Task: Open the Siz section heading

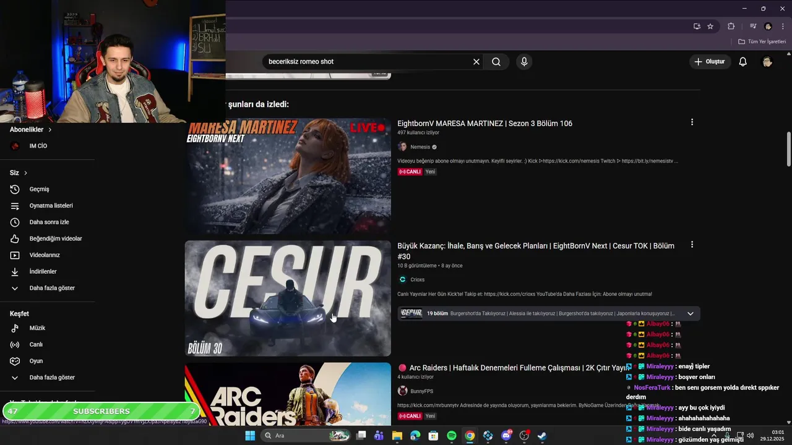Action: point(19,172)
